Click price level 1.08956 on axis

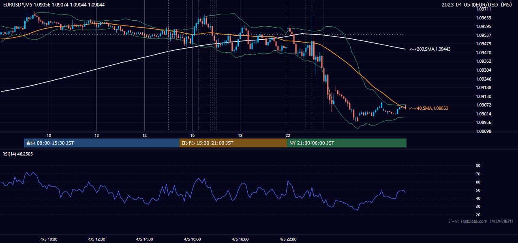(483, 122)
